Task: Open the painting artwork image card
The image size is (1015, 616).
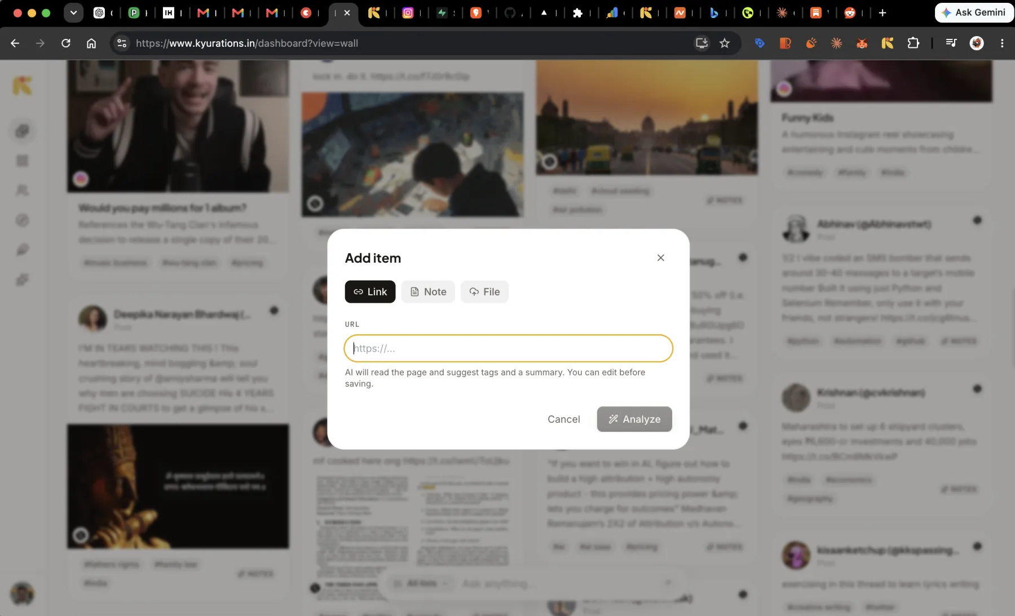Action: point(412,154)
